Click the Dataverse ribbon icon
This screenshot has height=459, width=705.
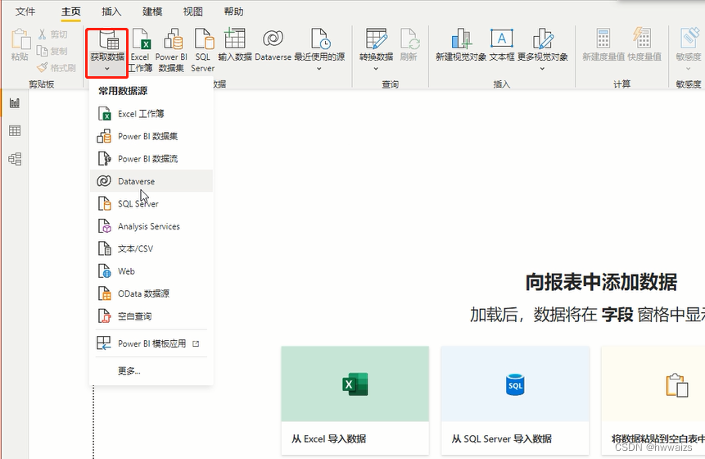tap(273, 39)
